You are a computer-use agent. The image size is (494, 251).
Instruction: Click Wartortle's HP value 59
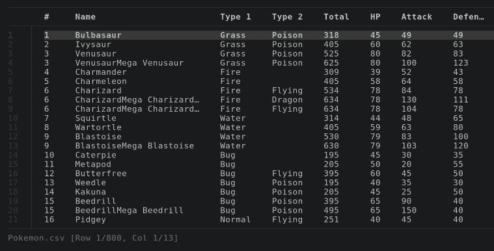tap(376, 127)
